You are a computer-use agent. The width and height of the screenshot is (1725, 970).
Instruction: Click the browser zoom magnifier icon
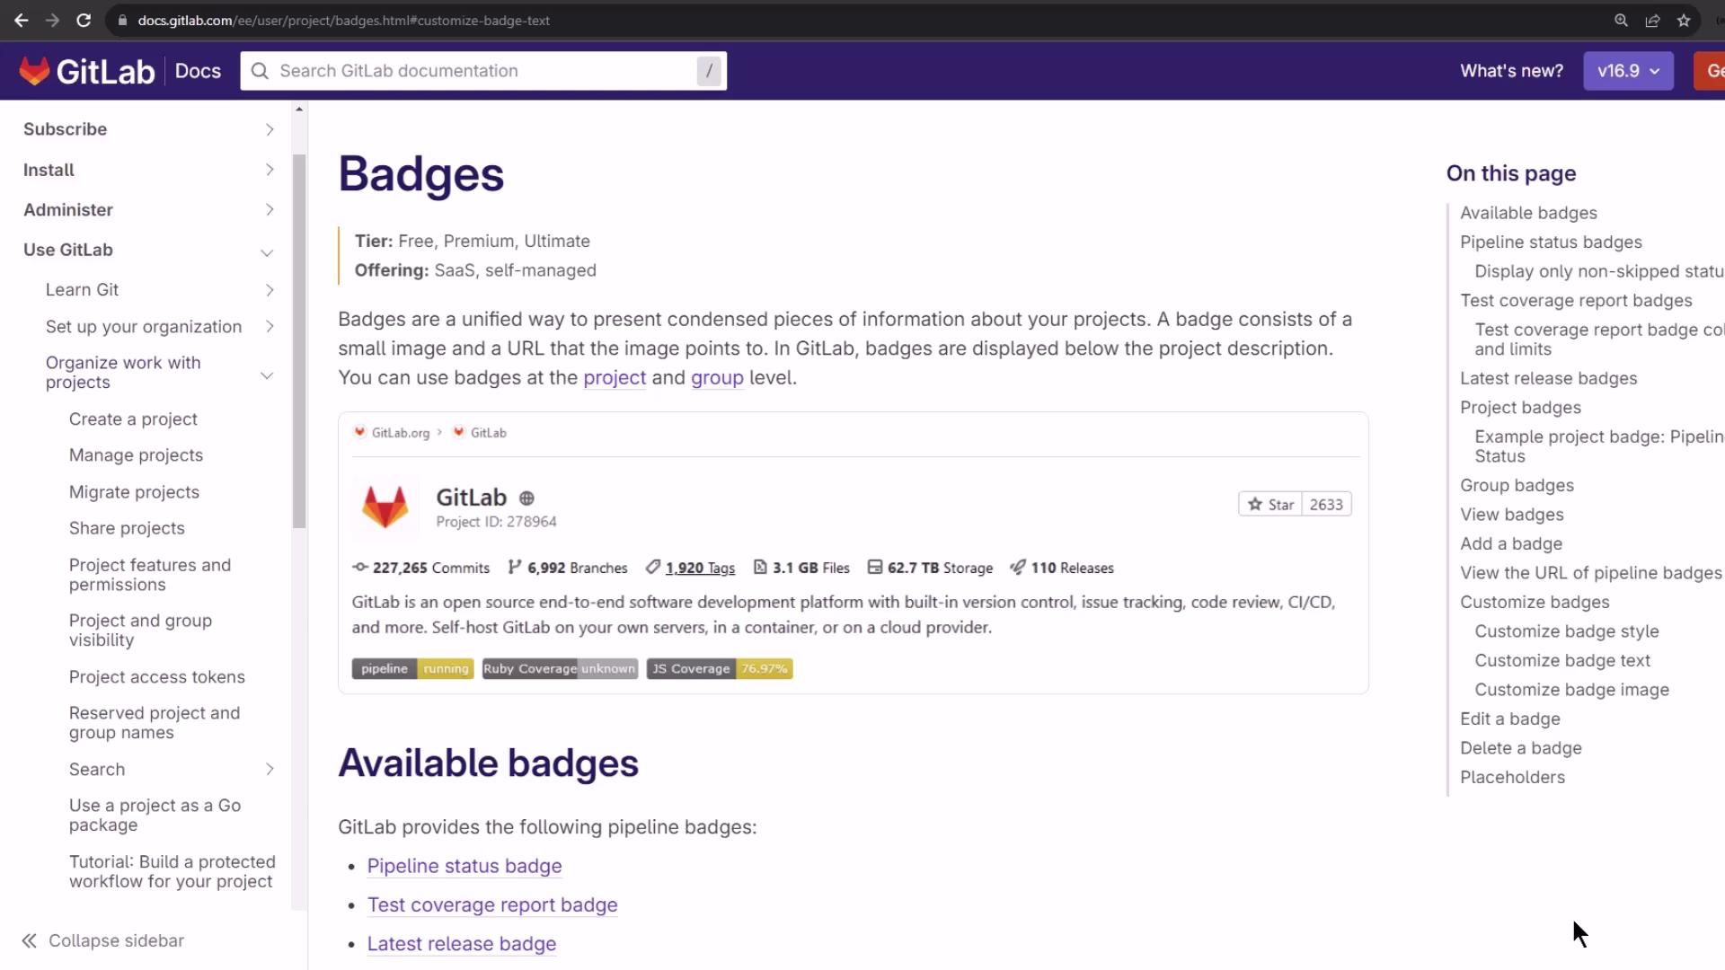tap(1621, 20)
